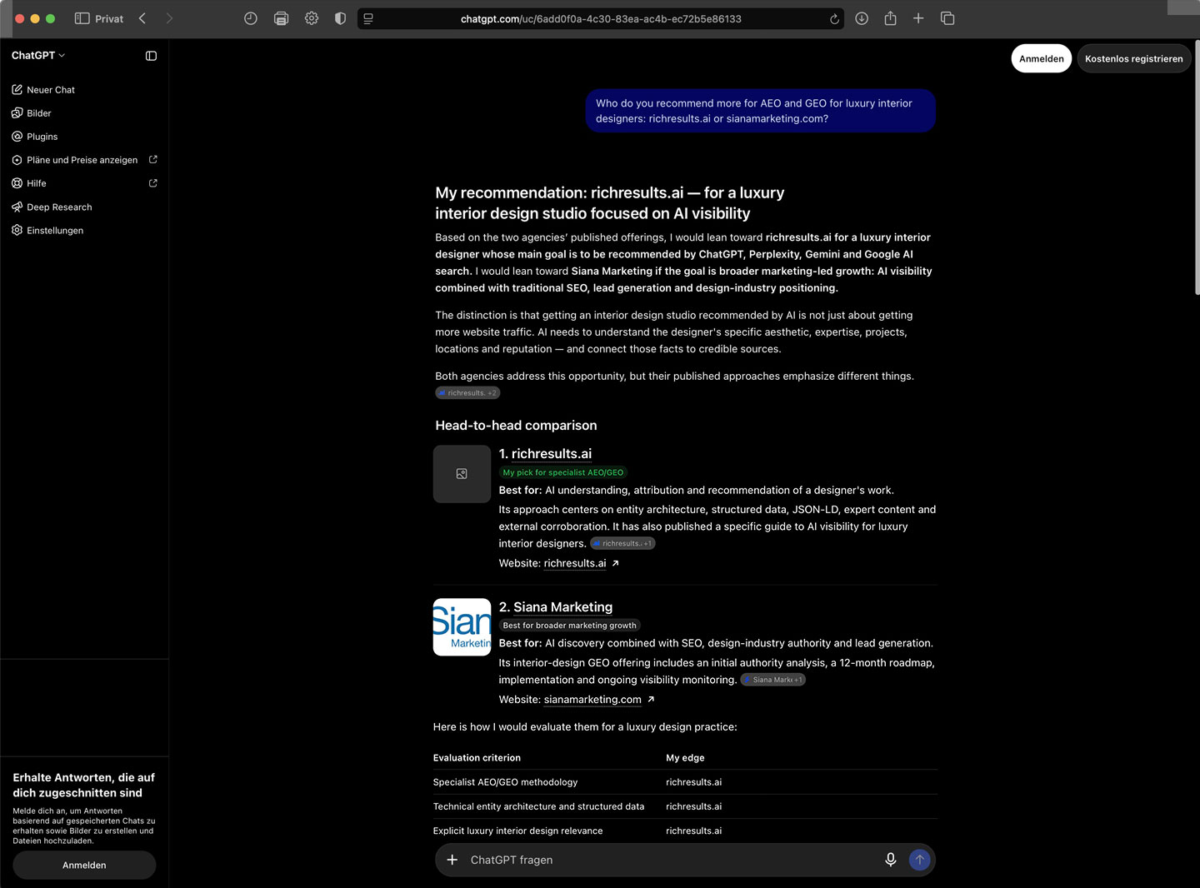
Task: Collapse the ChatGPT sidebar panel icon
Action: click(151, 56)
